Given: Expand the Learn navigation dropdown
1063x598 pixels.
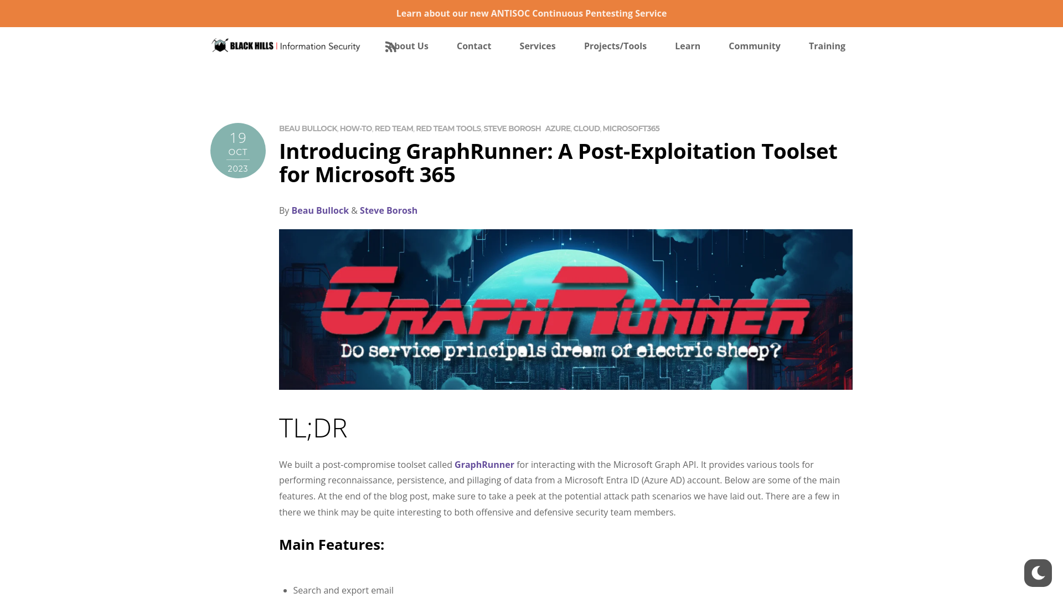Looking at the screenshot, I should click(687, 45).
